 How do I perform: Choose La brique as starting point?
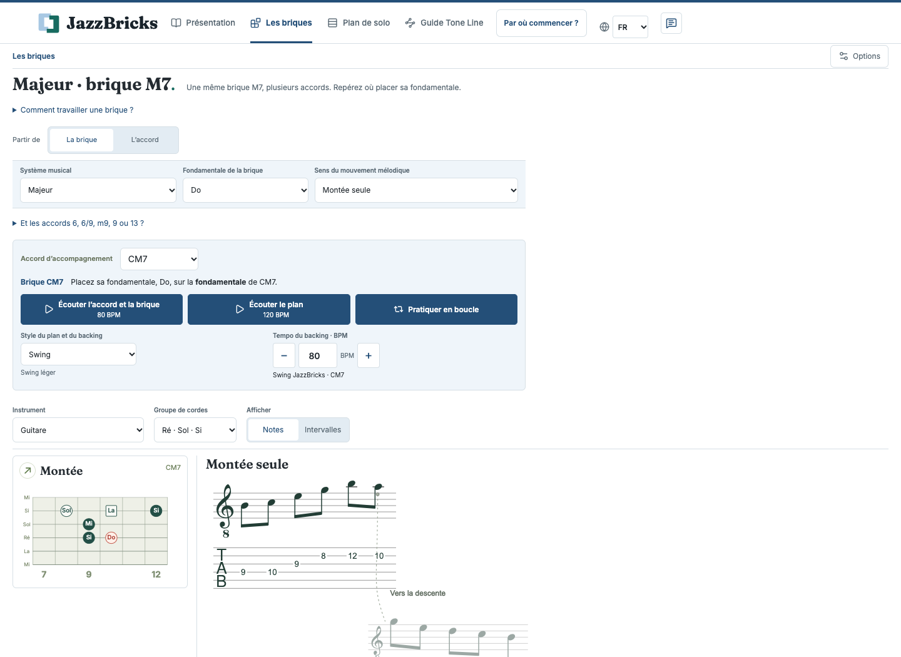[x=82, y=140]
